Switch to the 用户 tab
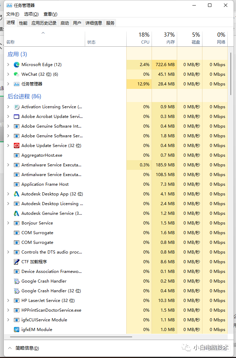This screenshot has width=236, height=358. pyautogui.click(x=77, y=23)
